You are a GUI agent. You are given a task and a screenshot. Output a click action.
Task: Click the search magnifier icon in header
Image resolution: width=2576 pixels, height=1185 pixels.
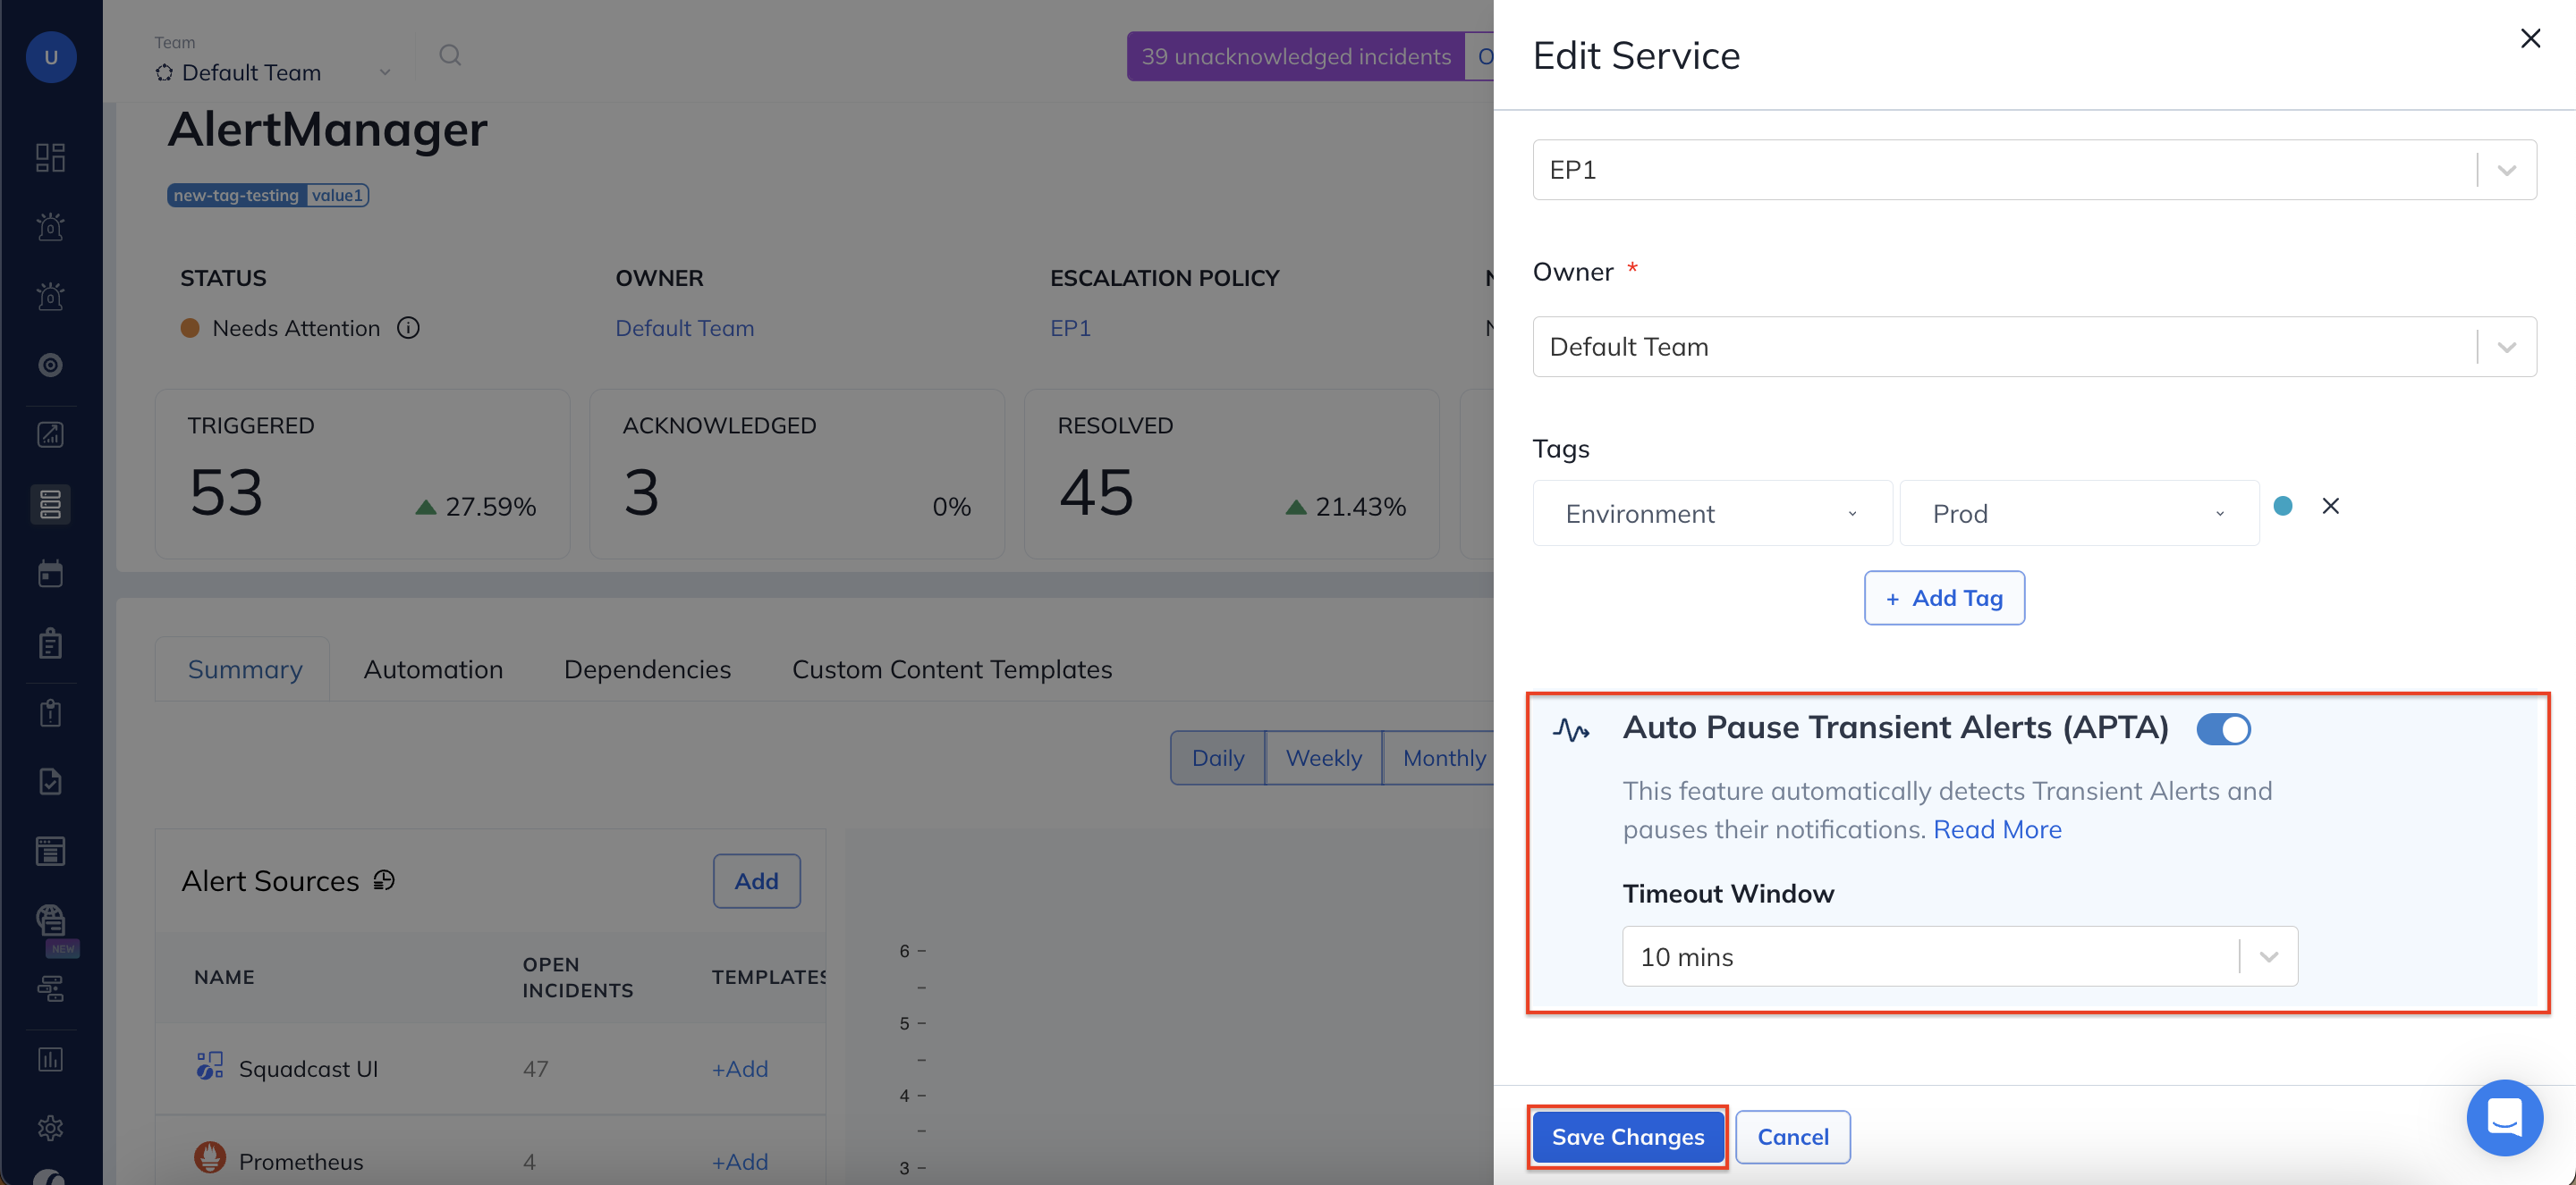pos(450,56)
